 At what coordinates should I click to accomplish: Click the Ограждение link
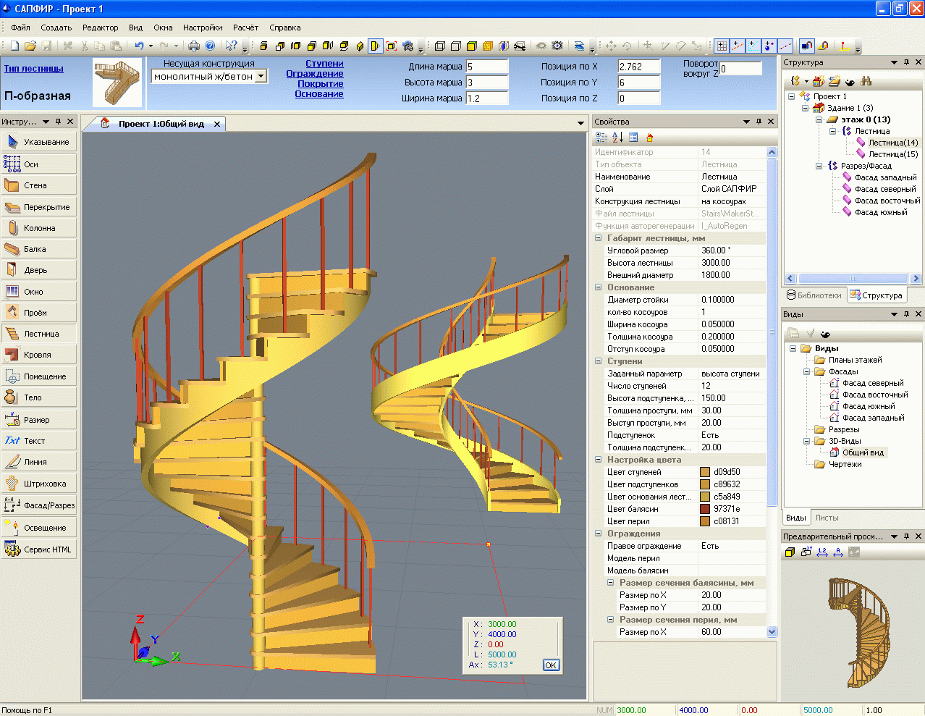point(315,74)
